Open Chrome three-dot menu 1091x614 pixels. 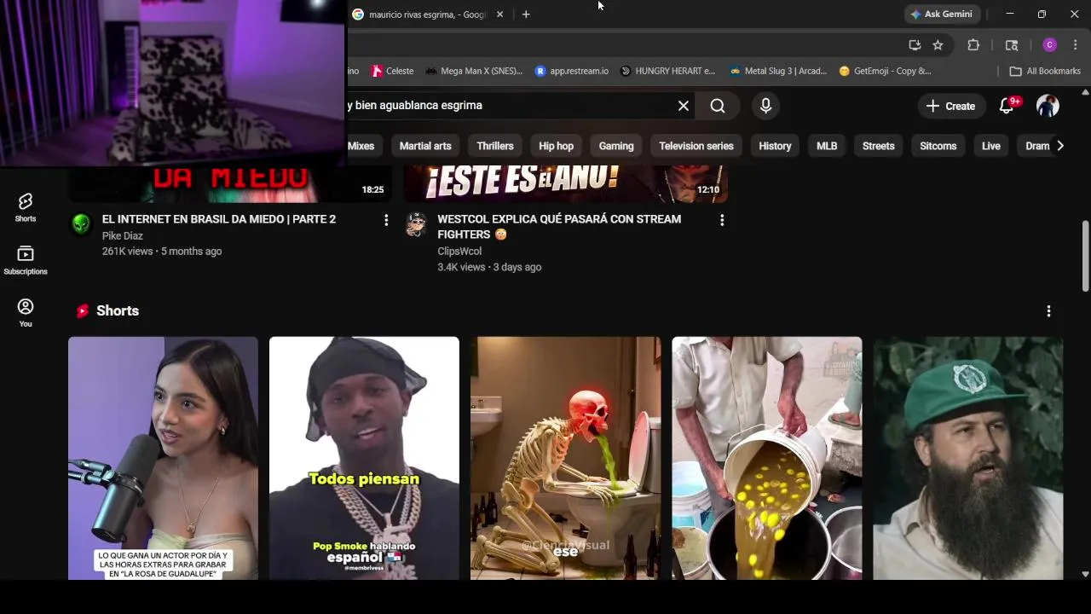click(1075, 45)
